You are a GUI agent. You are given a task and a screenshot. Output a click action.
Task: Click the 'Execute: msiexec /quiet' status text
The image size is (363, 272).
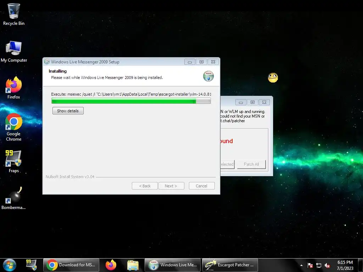pos(131,94)
